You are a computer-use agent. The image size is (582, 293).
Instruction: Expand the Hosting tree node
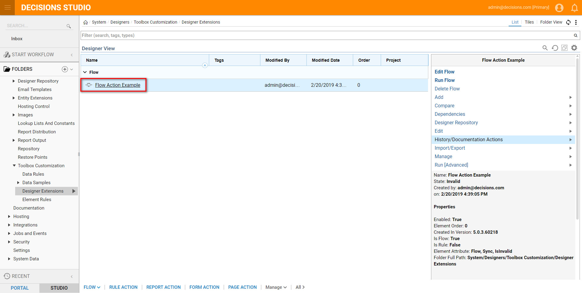point(9,216)
